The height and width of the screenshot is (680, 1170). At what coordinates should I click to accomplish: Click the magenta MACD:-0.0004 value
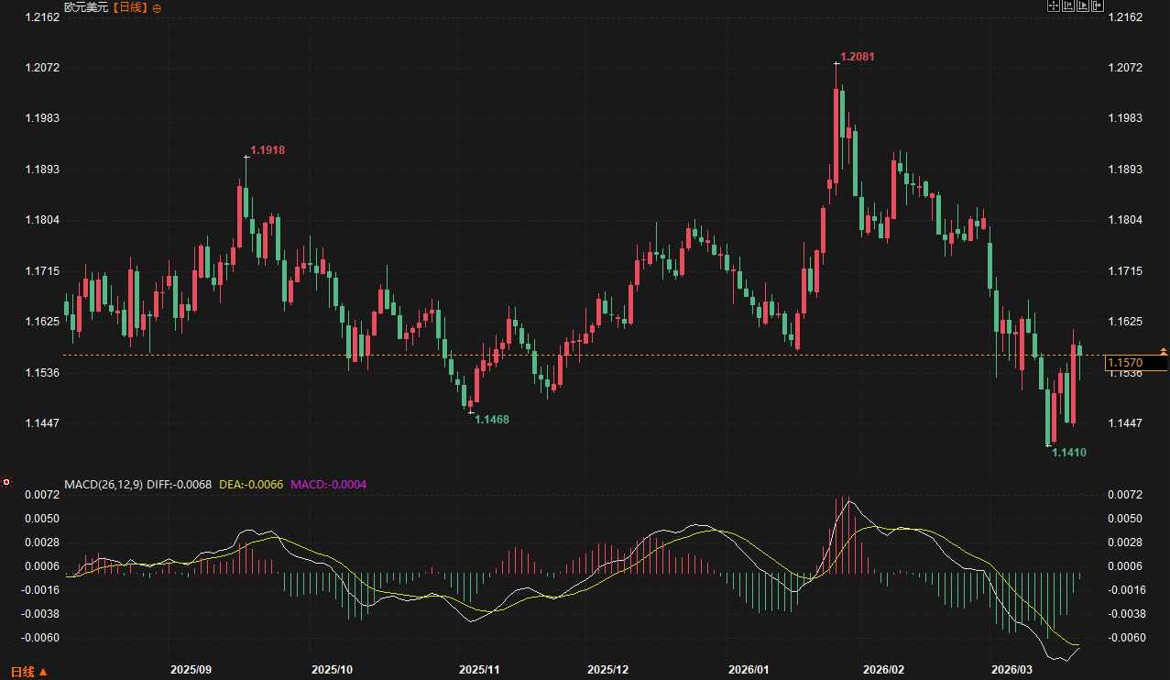[x=328, y=484]
